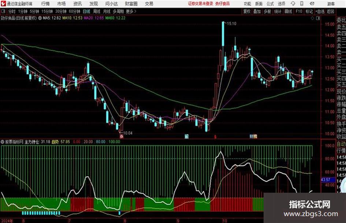The width and height of the screenshot is (346, 223).
Task: Click the 复权 toolbar button
Action: (x=247, y=11)
